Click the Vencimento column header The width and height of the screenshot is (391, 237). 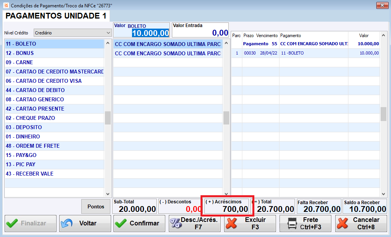[267, 36]
